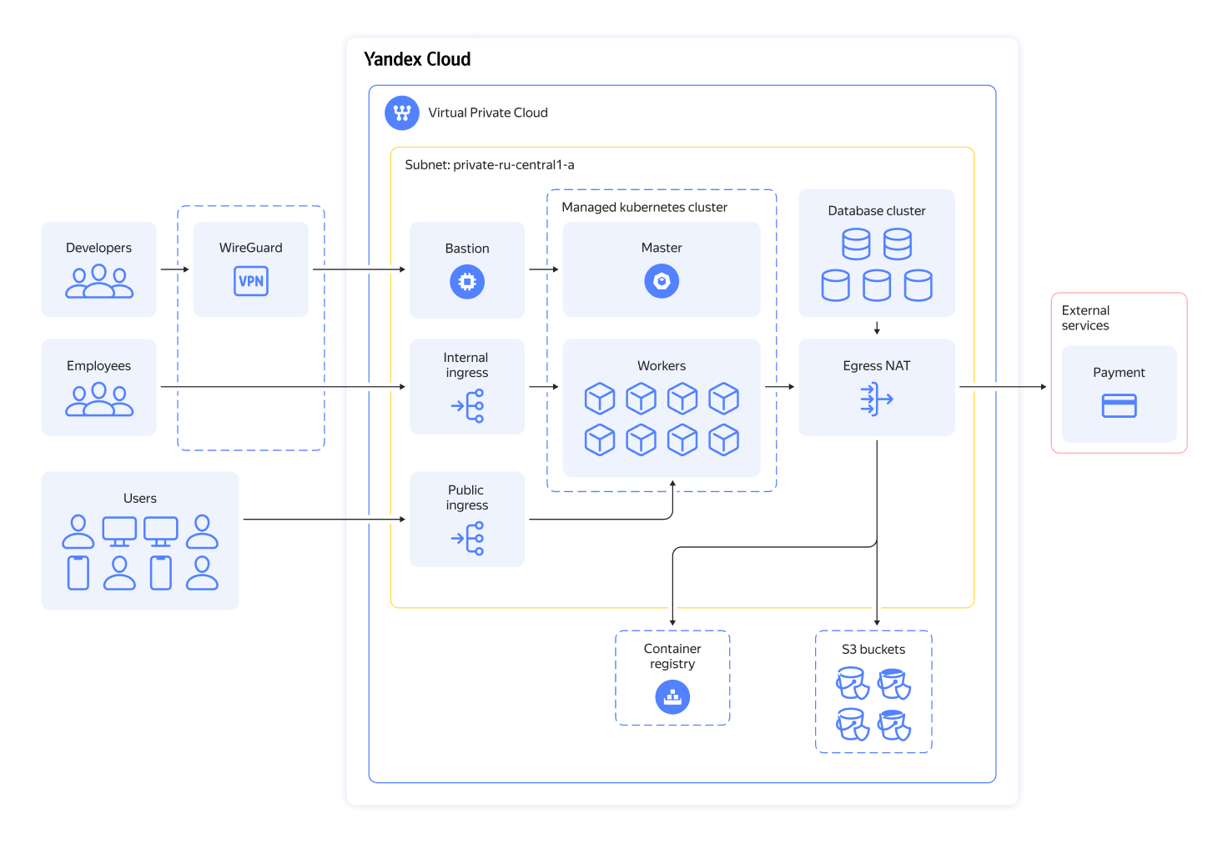The image size is (1228, 844).
Task: Click the Container registry docker icon
Action: click(672, 697)
